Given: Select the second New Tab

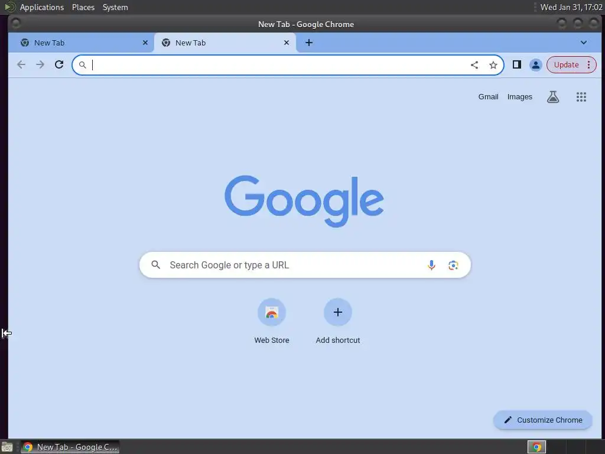Looking at the screenshot, I should click(x=225, y=43).
